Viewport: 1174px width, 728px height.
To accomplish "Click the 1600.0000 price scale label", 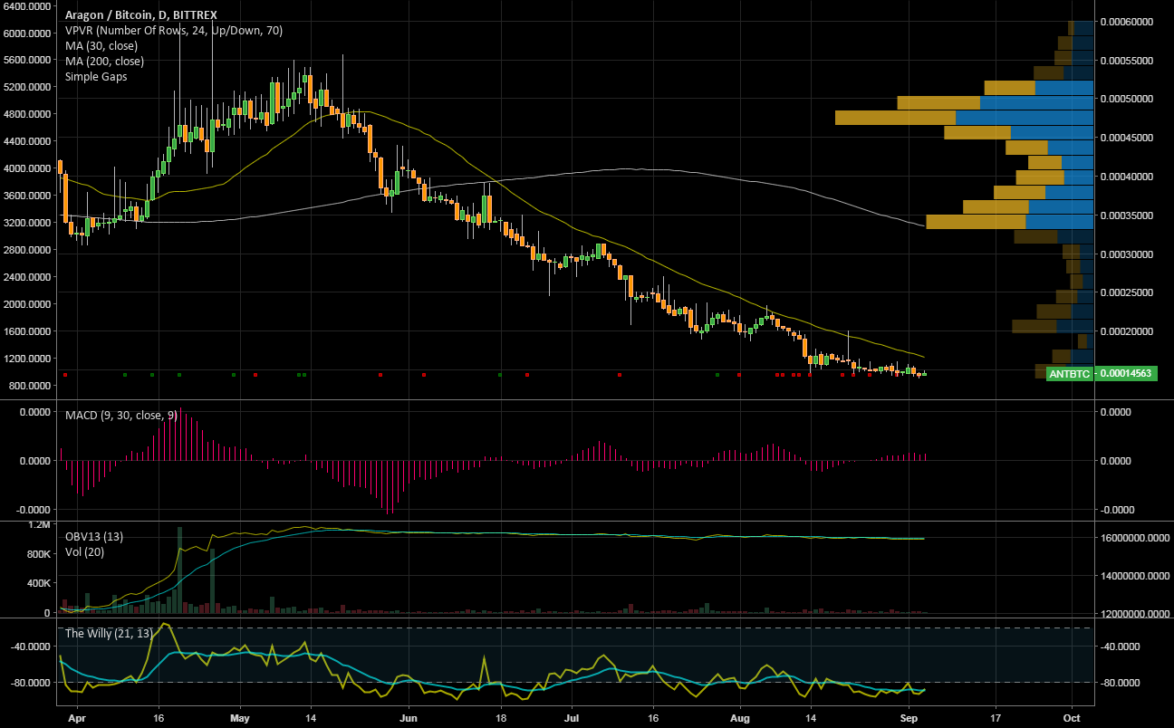I will tap(25, 331).
